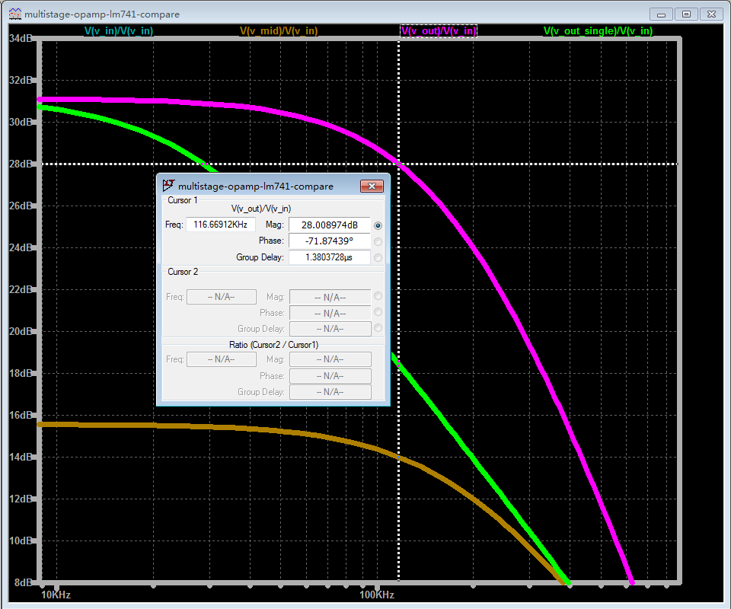Select the Phase radio button for Cursor 1

pos(378,241)
